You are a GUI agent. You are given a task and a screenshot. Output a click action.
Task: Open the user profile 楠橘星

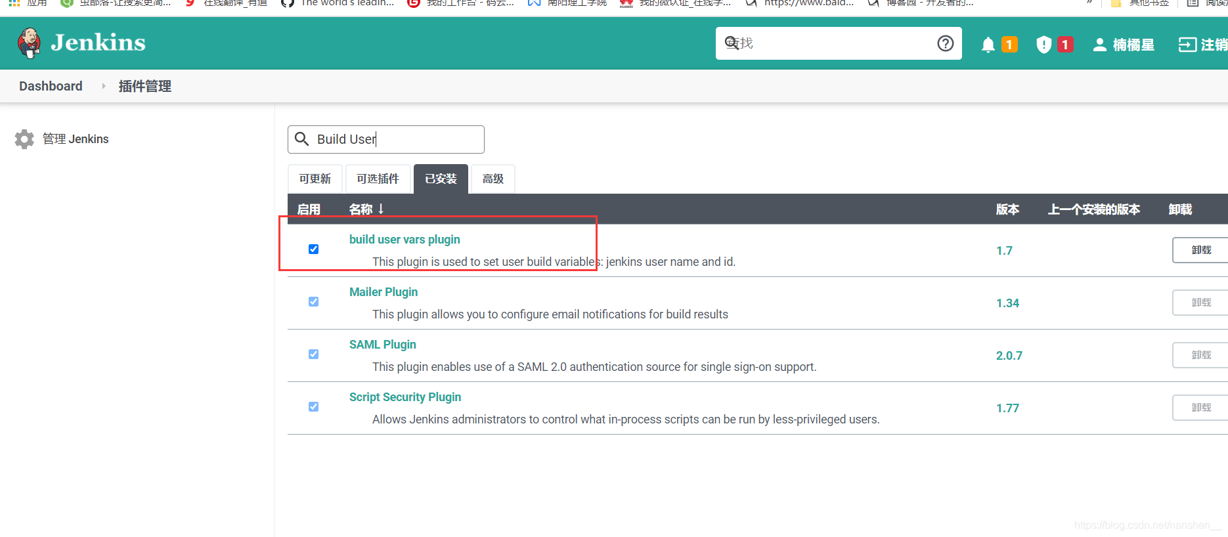pos(1124,45)
